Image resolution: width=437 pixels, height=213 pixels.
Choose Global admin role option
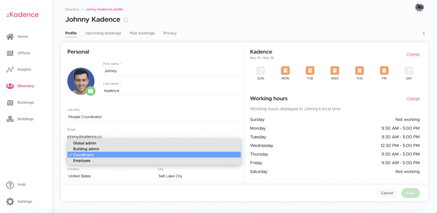(154, 143)
